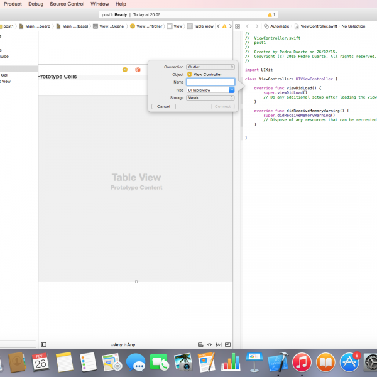This screenshot has height=377, width=377.
Task: Open the Resolve Auto Layout Issues icon
Action: pyautogui.click(x=219, y=344)
